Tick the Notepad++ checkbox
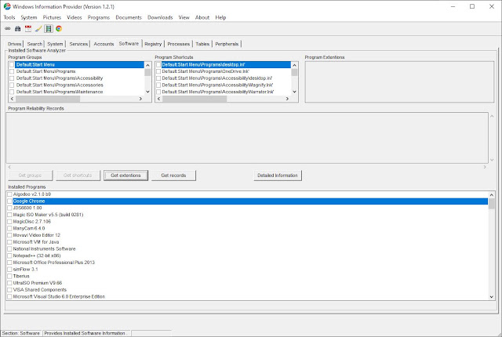The image size is (502, 337). [9, 255]
